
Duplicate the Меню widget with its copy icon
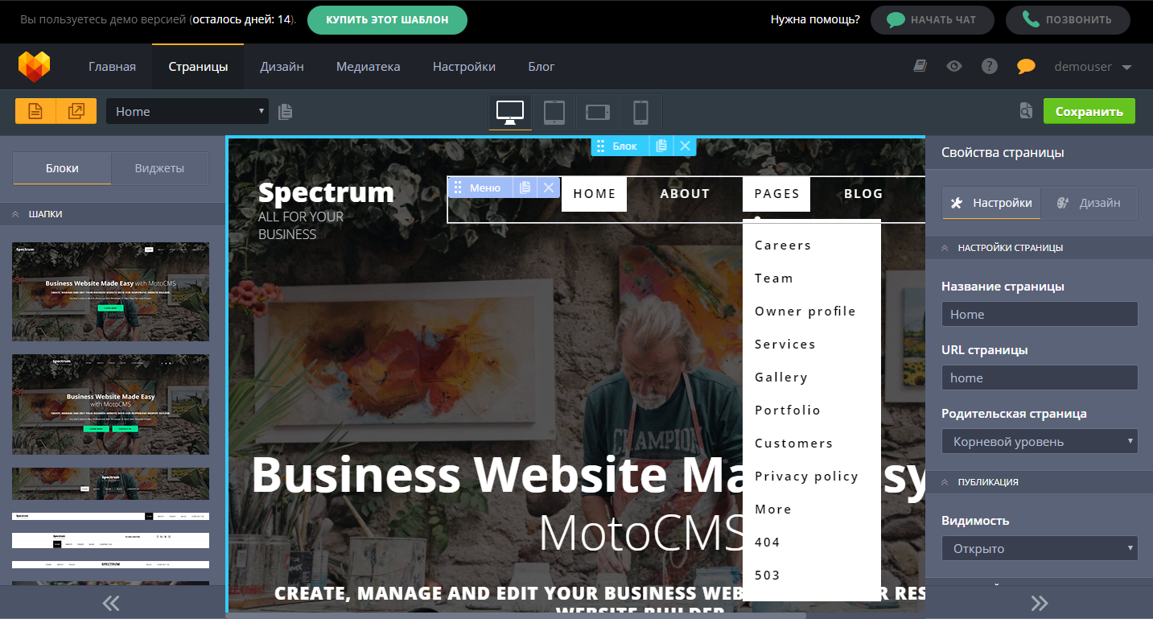(525, 187)
